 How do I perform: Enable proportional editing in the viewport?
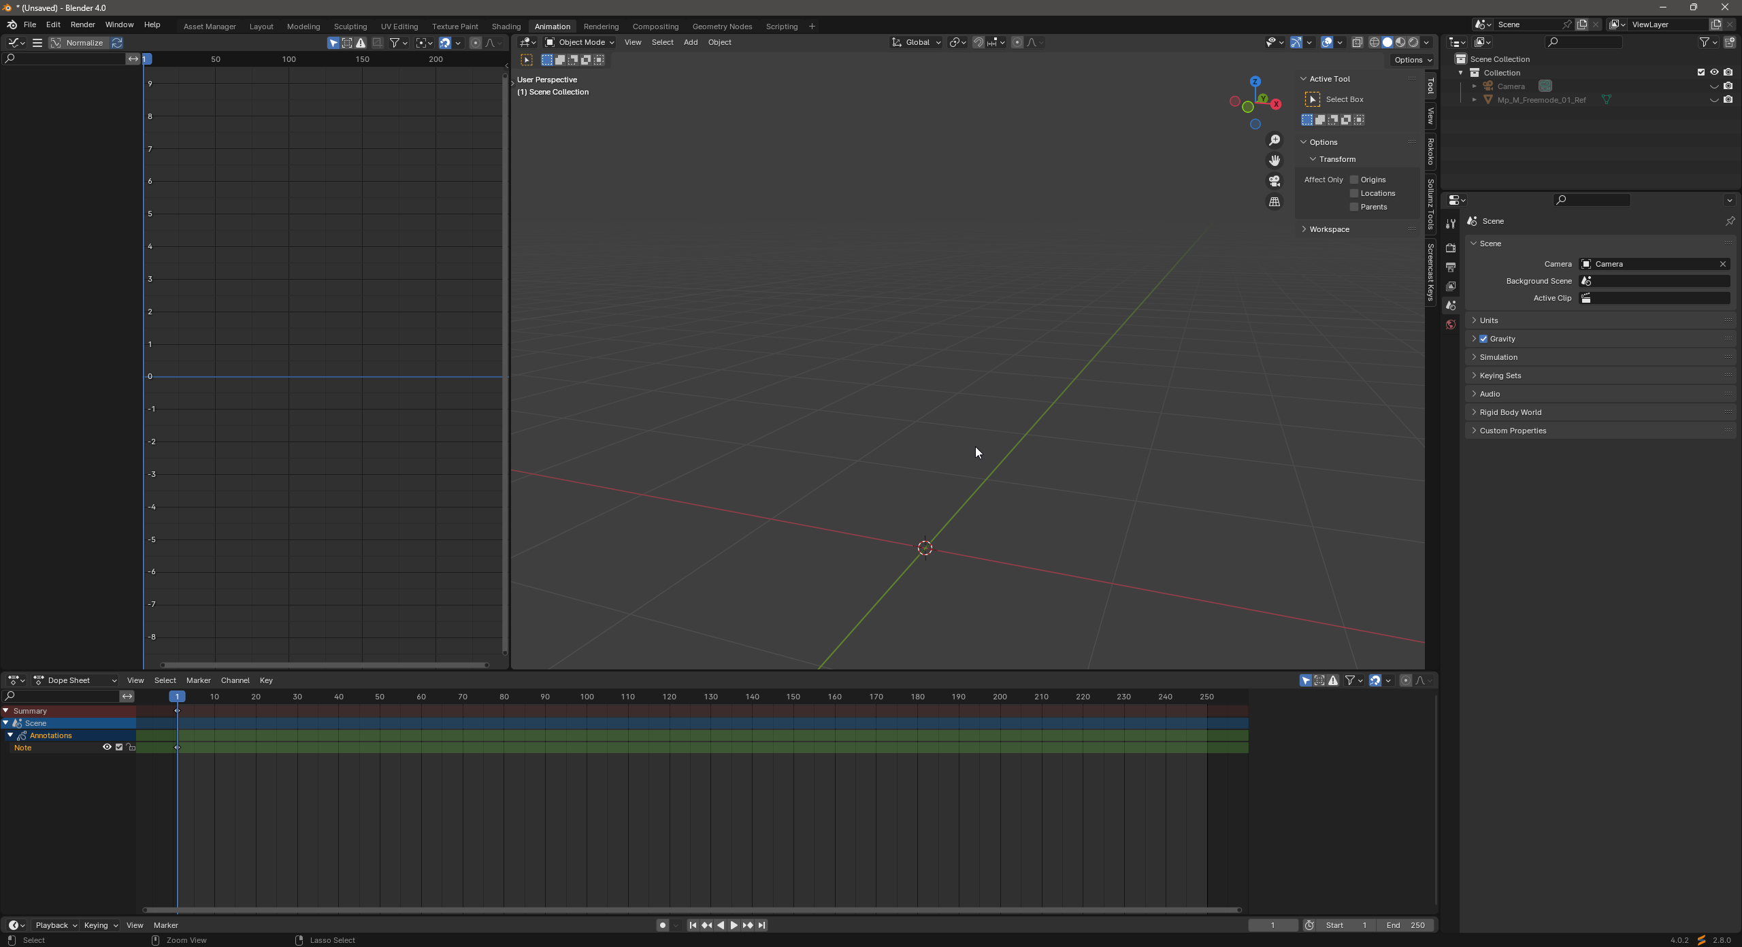(1017, 42)
